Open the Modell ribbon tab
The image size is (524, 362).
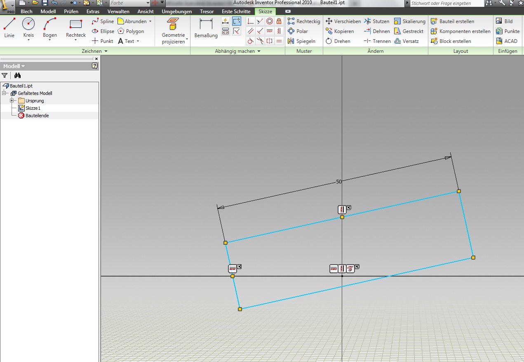click(x=48, y=12)
